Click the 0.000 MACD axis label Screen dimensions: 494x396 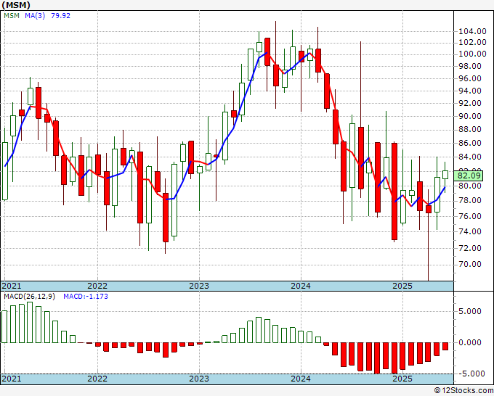470,342
